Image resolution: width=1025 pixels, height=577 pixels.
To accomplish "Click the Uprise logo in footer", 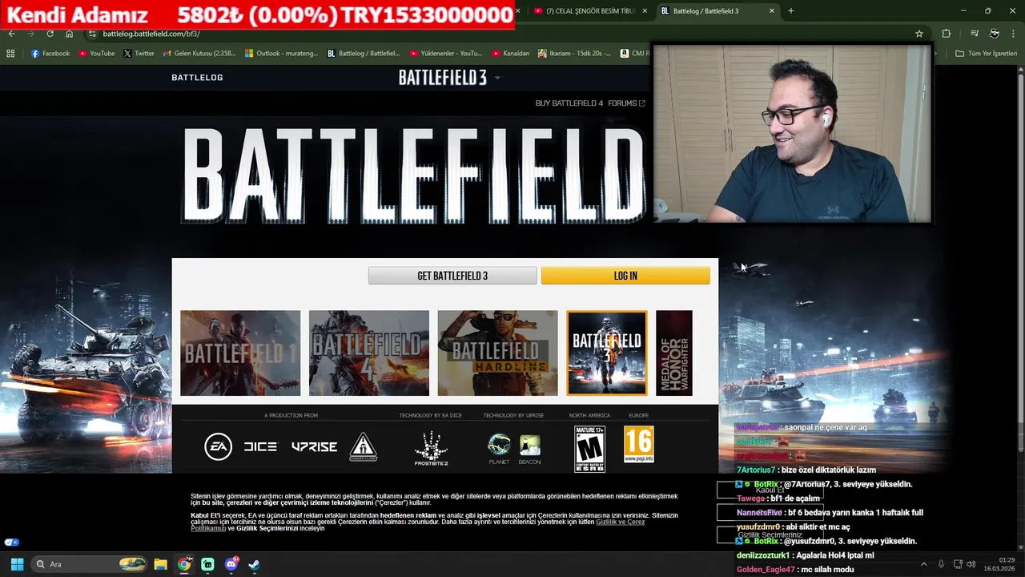I will click(314, 446).
